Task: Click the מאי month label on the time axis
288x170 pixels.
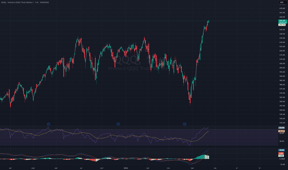Action: pos(215,168)
